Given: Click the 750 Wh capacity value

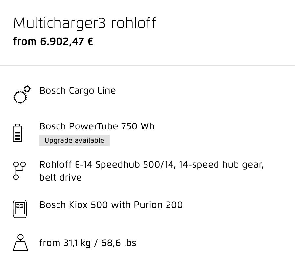Looking at the screenshot, I should pyautogui.click(x=138, y=126).
